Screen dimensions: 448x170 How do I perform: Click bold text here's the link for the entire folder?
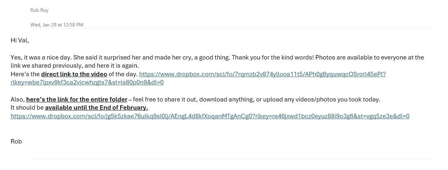click(x=77, y=99)
